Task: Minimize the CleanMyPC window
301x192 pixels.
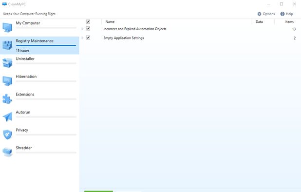Action: click(269, 4)
